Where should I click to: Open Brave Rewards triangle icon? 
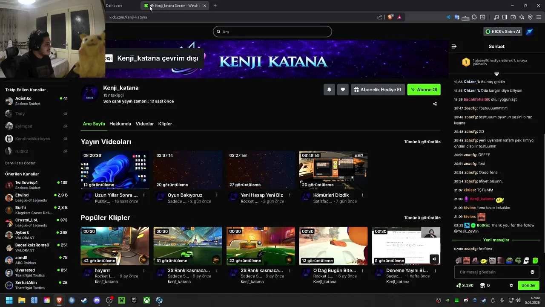399,17
